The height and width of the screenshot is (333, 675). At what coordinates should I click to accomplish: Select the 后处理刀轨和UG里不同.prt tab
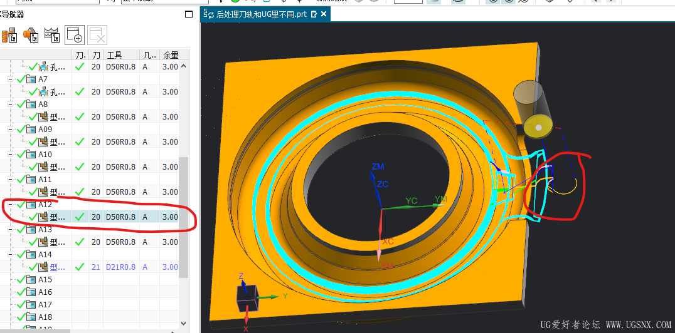coord(261,14)
